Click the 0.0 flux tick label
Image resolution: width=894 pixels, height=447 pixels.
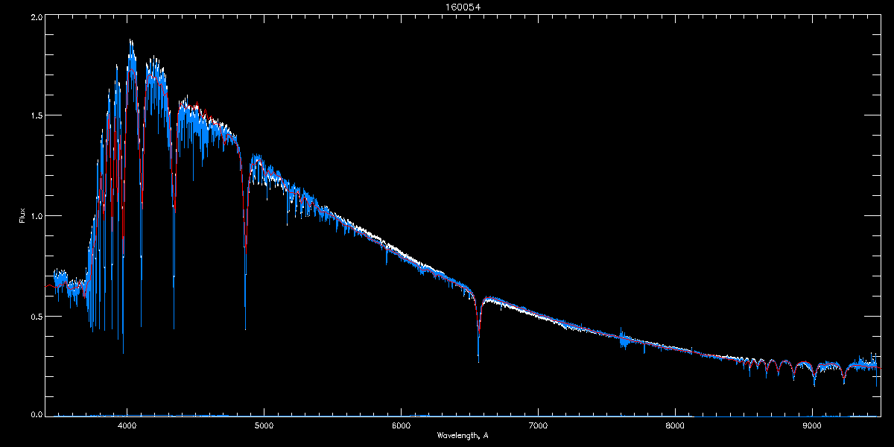coord(36,414)
